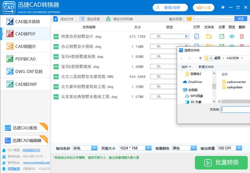Screen dimensions: 250x173
Task: Select file 北方二层别墅住宅建筑图.DWG
Action: pyautogui.click(x=87, y=77)
